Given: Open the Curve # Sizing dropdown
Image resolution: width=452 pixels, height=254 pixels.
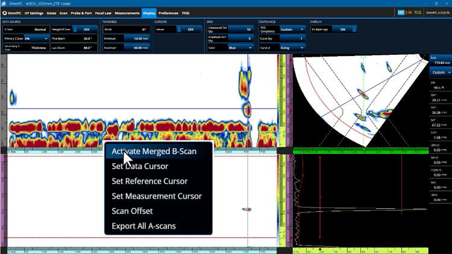Looking at the screenshot, I should point(293,47).
